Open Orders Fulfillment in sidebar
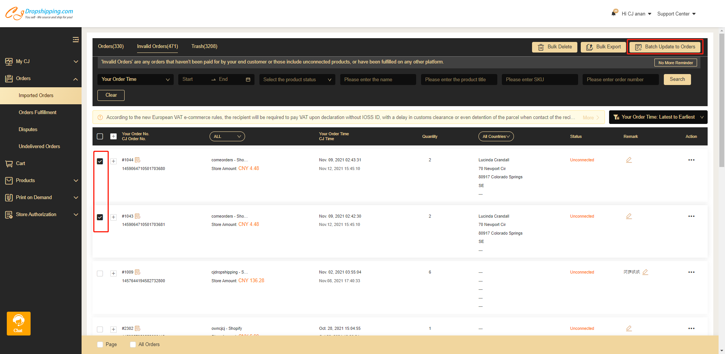Screen dimensions: 725x354 (x=37, y=113)
